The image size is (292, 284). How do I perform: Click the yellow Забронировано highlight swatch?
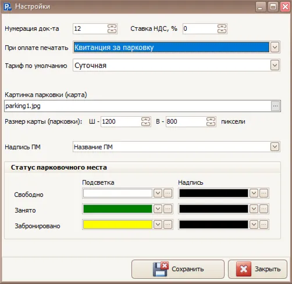tap(117, 225)
